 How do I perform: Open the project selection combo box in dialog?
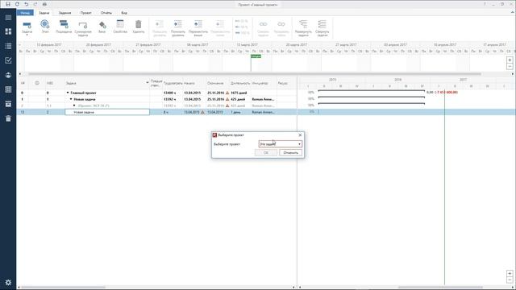tap(281, 144)
